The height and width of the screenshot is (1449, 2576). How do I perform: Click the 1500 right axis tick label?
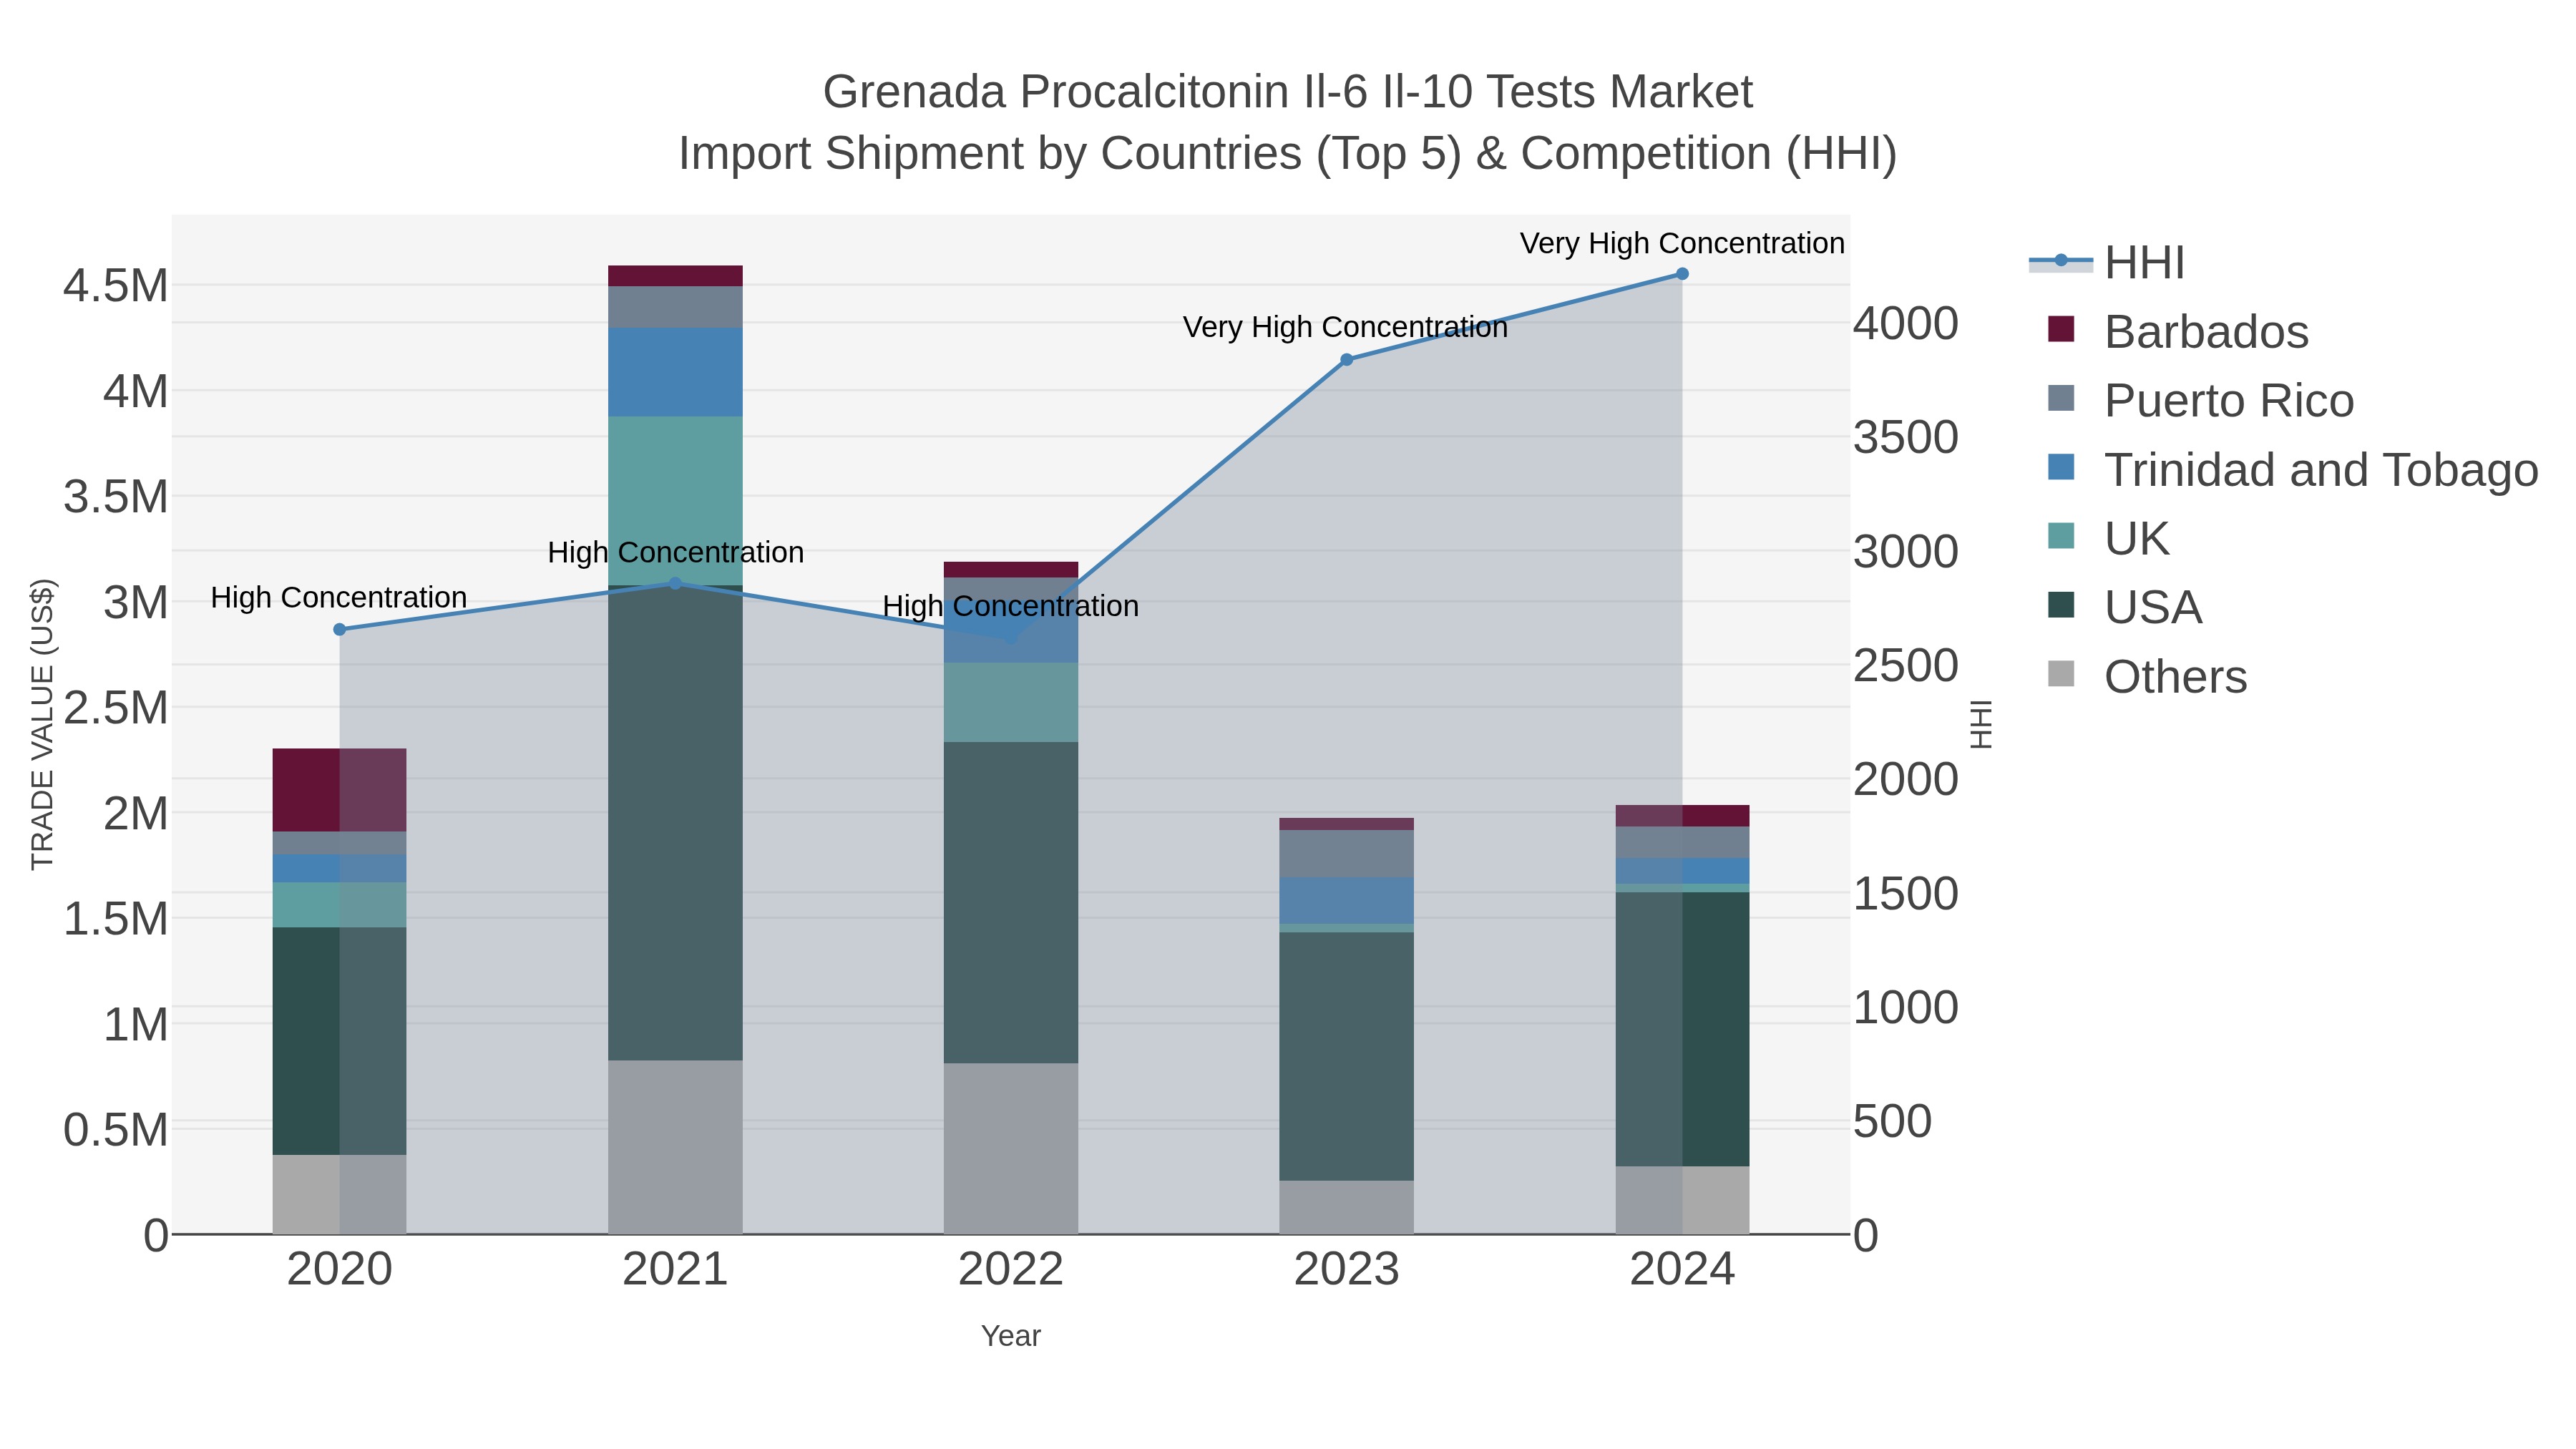[x=1906, y=893]
